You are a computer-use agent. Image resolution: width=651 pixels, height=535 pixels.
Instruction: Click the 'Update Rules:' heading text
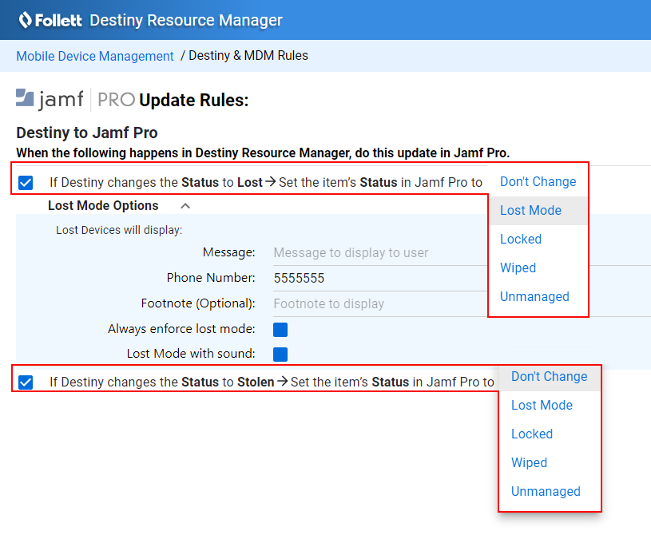pos(194,100)
